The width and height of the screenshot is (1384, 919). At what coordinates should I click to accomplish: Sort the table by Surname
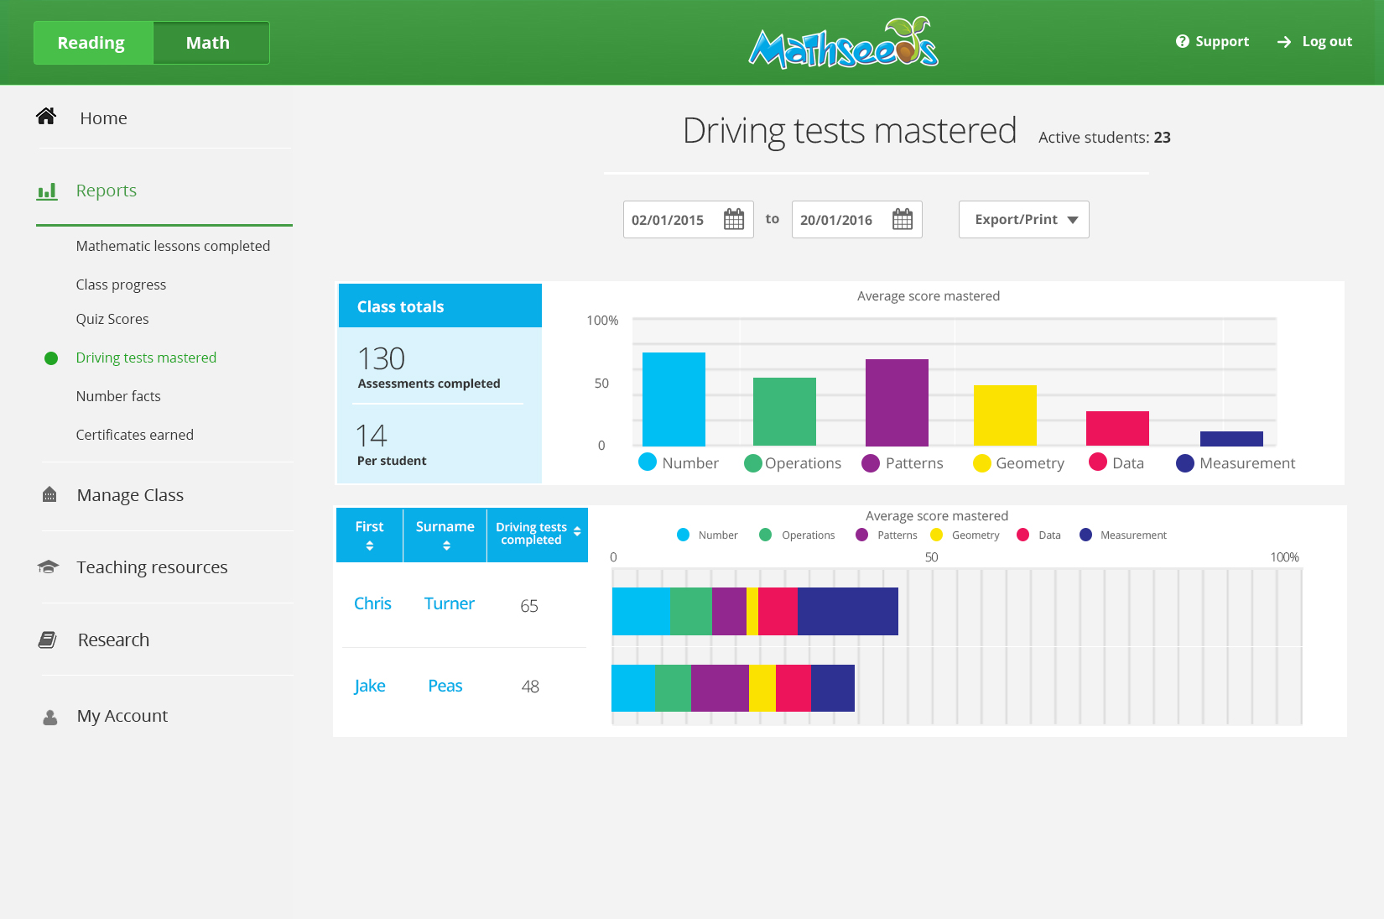[x=445, y=535]
